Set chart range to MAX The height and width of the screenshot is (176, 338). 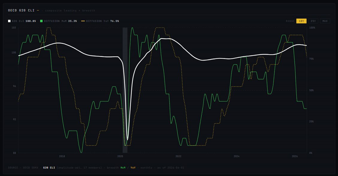[x=325, y=21]
